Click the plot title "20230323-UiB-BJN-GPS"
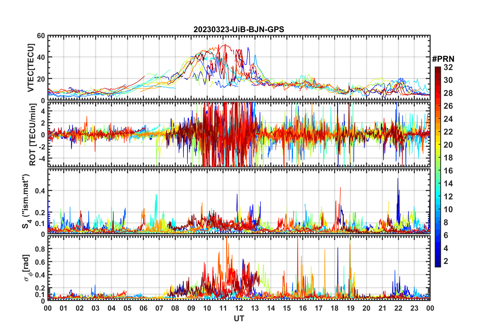 (239, 29)
